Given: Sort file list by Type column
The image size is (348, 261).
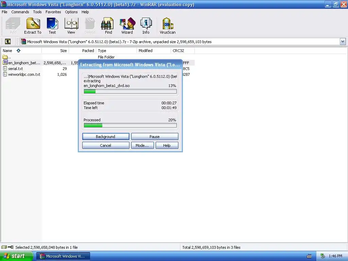Looking at the screenshot, I should click(x=117, y=51).
